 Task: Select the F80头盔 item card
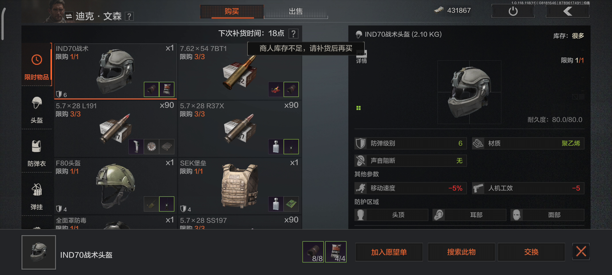pyautogui.click(x=115, y=186)
